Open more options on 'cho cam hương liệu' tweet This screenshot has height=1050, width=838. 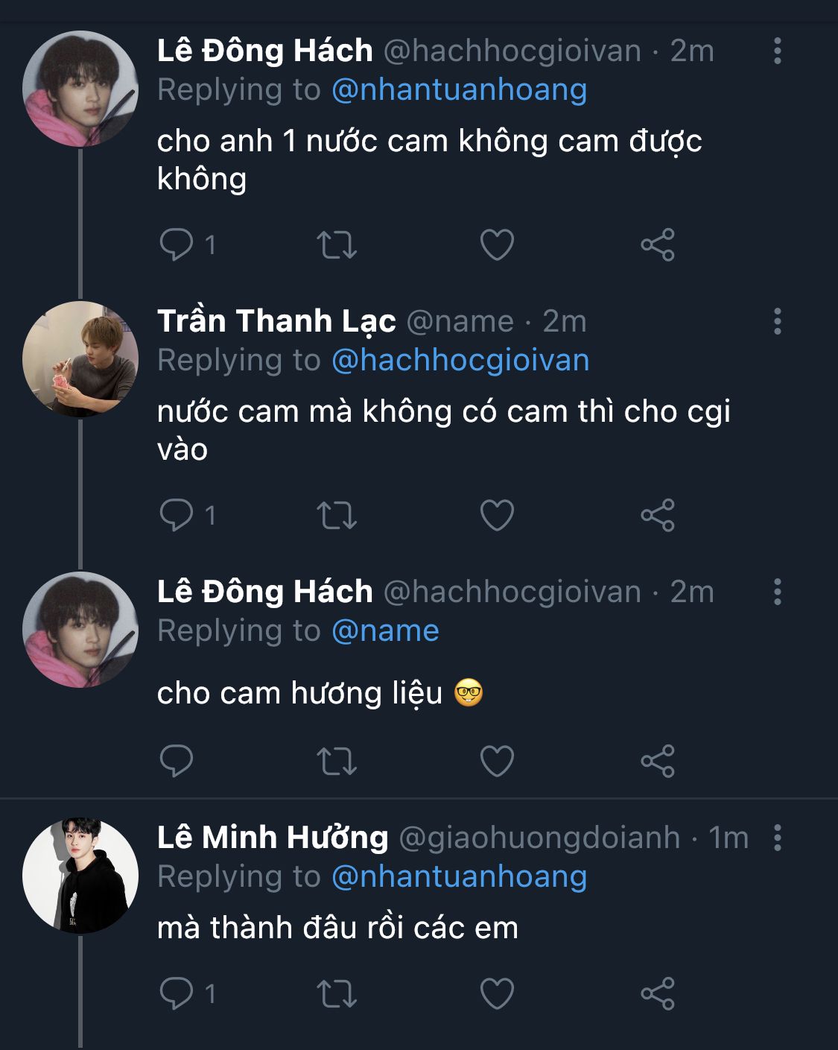click(x=777, y=592)
